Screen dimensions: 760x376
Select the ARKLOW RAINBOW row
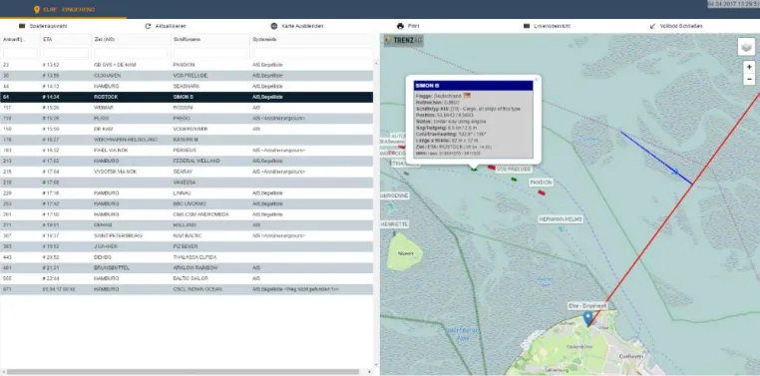(x=187, y=268)
